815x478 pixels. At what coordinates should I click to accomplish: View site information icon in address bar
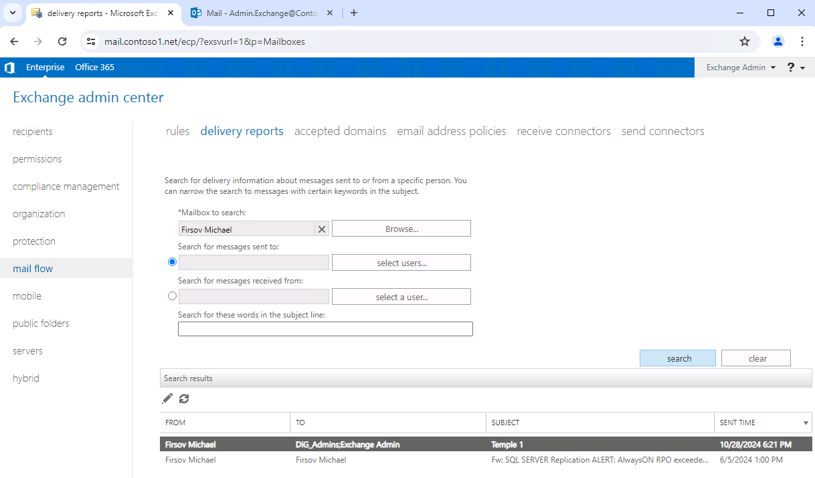[92, 41]
